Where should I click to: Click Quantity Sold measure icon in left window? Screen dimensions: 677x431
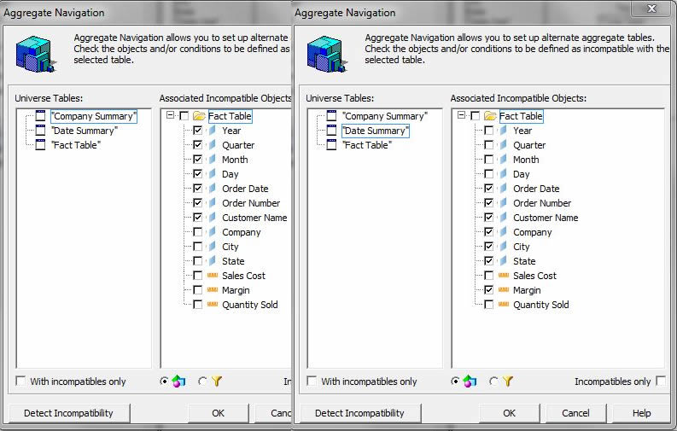click(x=213, y=305)
